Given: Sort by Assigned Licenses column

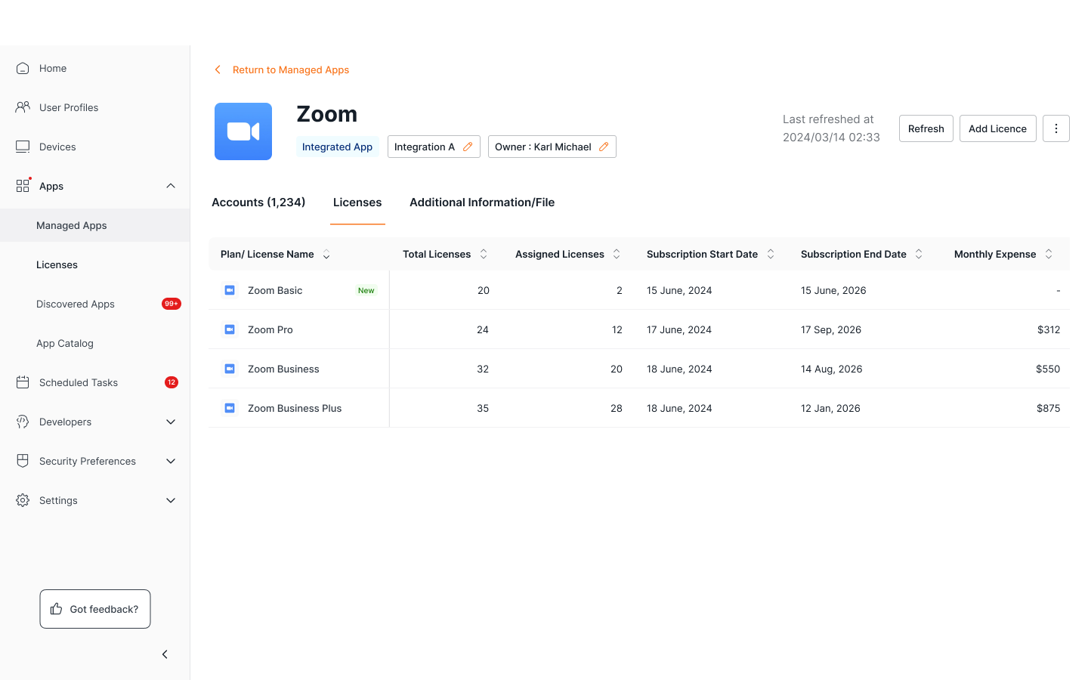Looking at the screenshot, I should (617, 255).
